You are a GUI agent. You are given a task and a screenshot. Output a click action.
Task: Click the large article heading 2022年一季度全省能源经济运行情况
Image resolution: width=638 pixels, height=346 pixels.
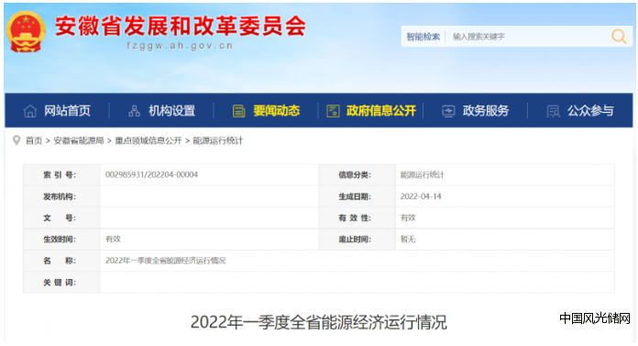tap(319, 322)
